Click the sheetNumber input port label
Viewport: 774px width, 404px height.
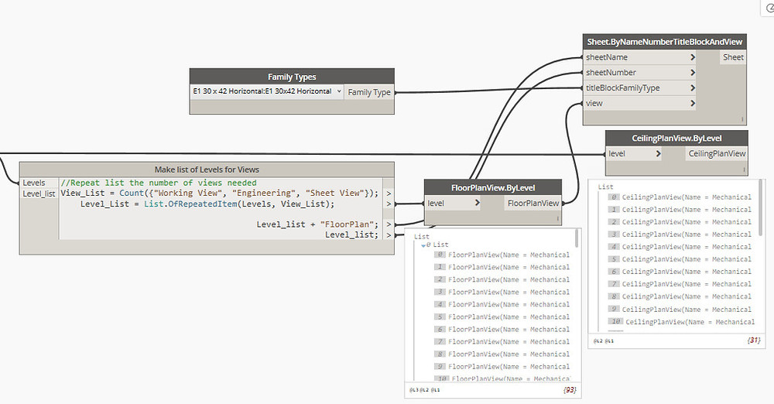[x=611, y=73]
